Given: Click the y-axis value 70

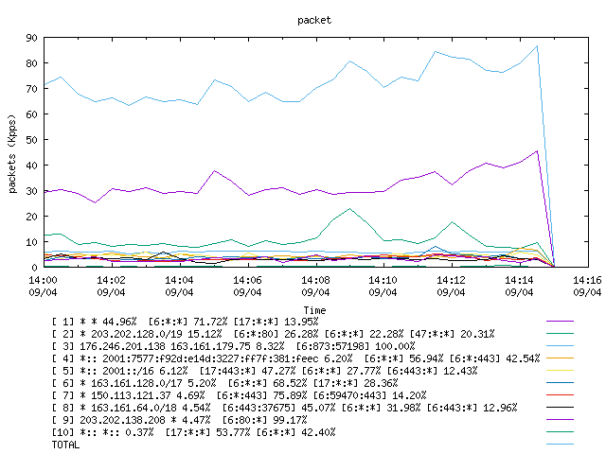Looking at the screenshot, I should click(31, 89).
